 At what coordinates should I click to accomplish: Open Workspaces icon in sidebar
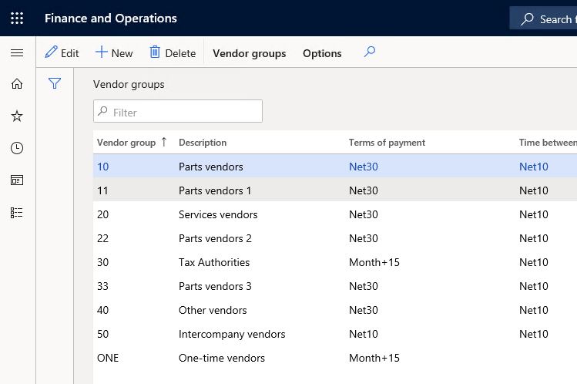[17, 180]
